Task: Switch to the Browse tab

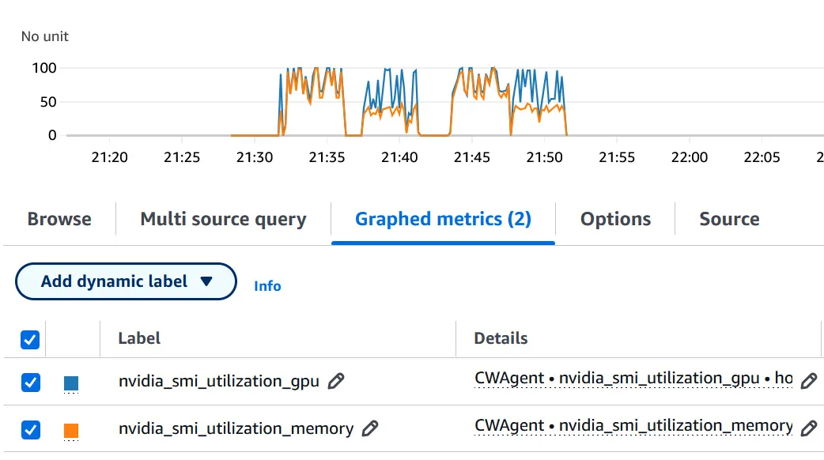Action: tap(59, 219)
